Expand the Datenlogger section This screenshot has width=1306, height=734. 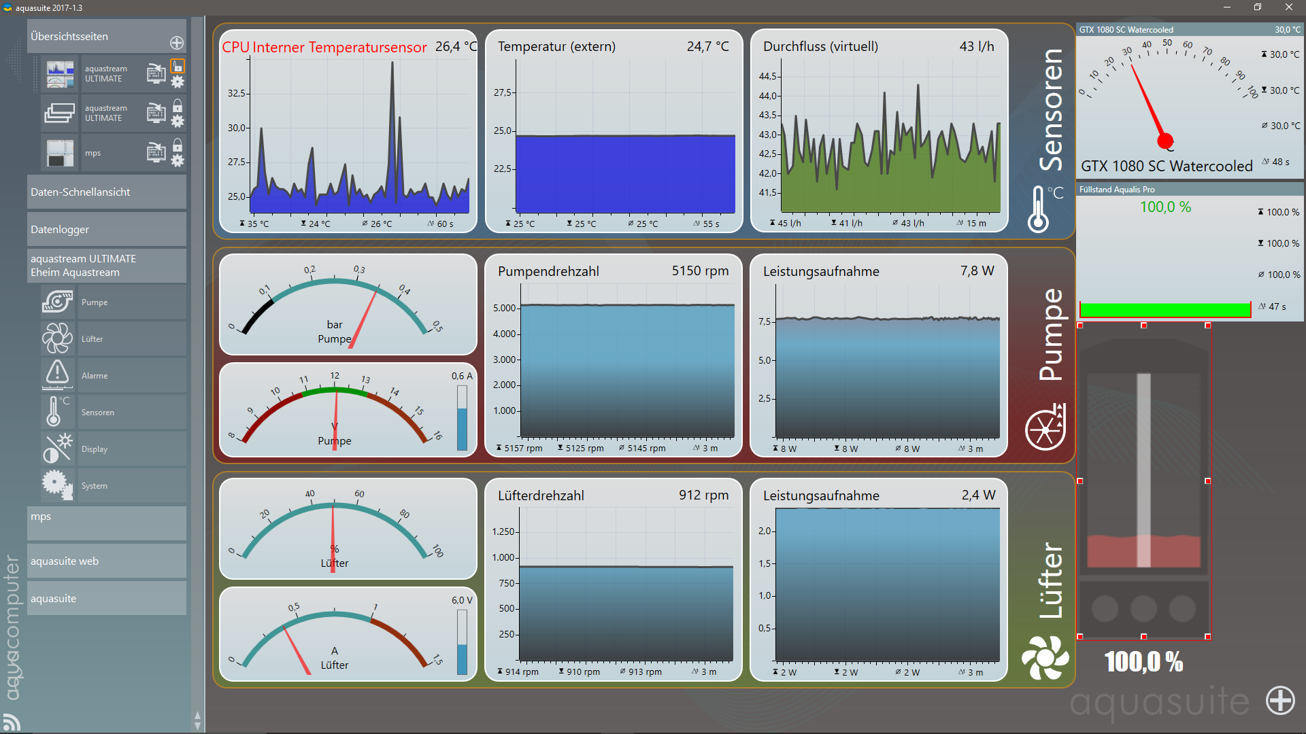(107, 229)
